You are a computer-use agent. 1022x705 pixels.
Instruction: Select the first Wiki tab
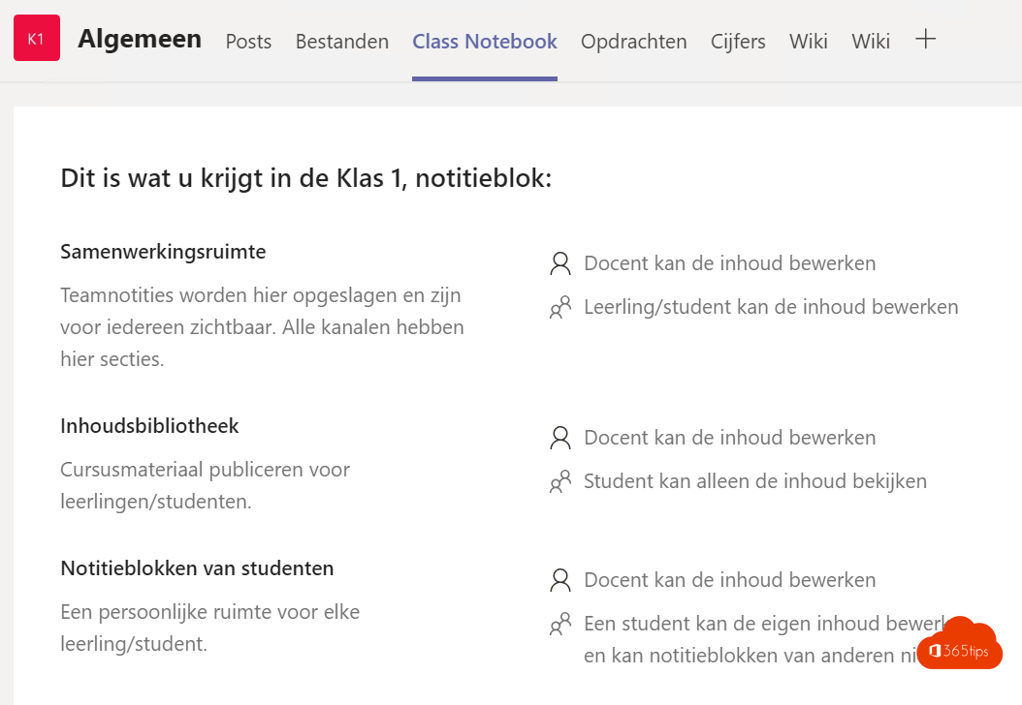tap(808, 42)
